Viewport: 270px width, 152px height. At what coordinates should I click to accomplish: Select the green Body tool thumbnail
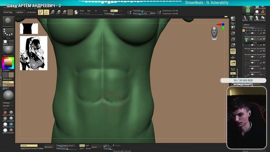pyautogui.click(x=248, y=10)
